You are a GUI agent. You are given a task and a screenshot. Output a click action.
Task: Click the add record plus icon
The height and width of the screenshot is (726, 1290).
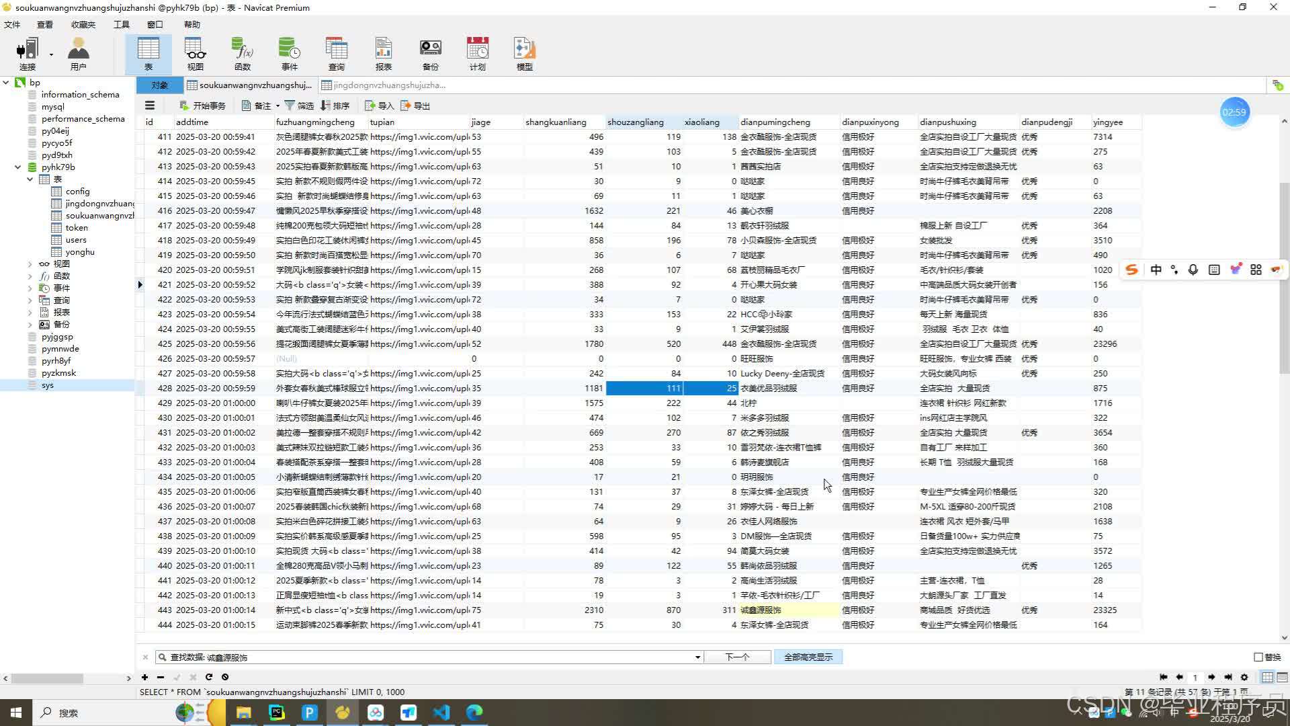(x=144, y=677)
